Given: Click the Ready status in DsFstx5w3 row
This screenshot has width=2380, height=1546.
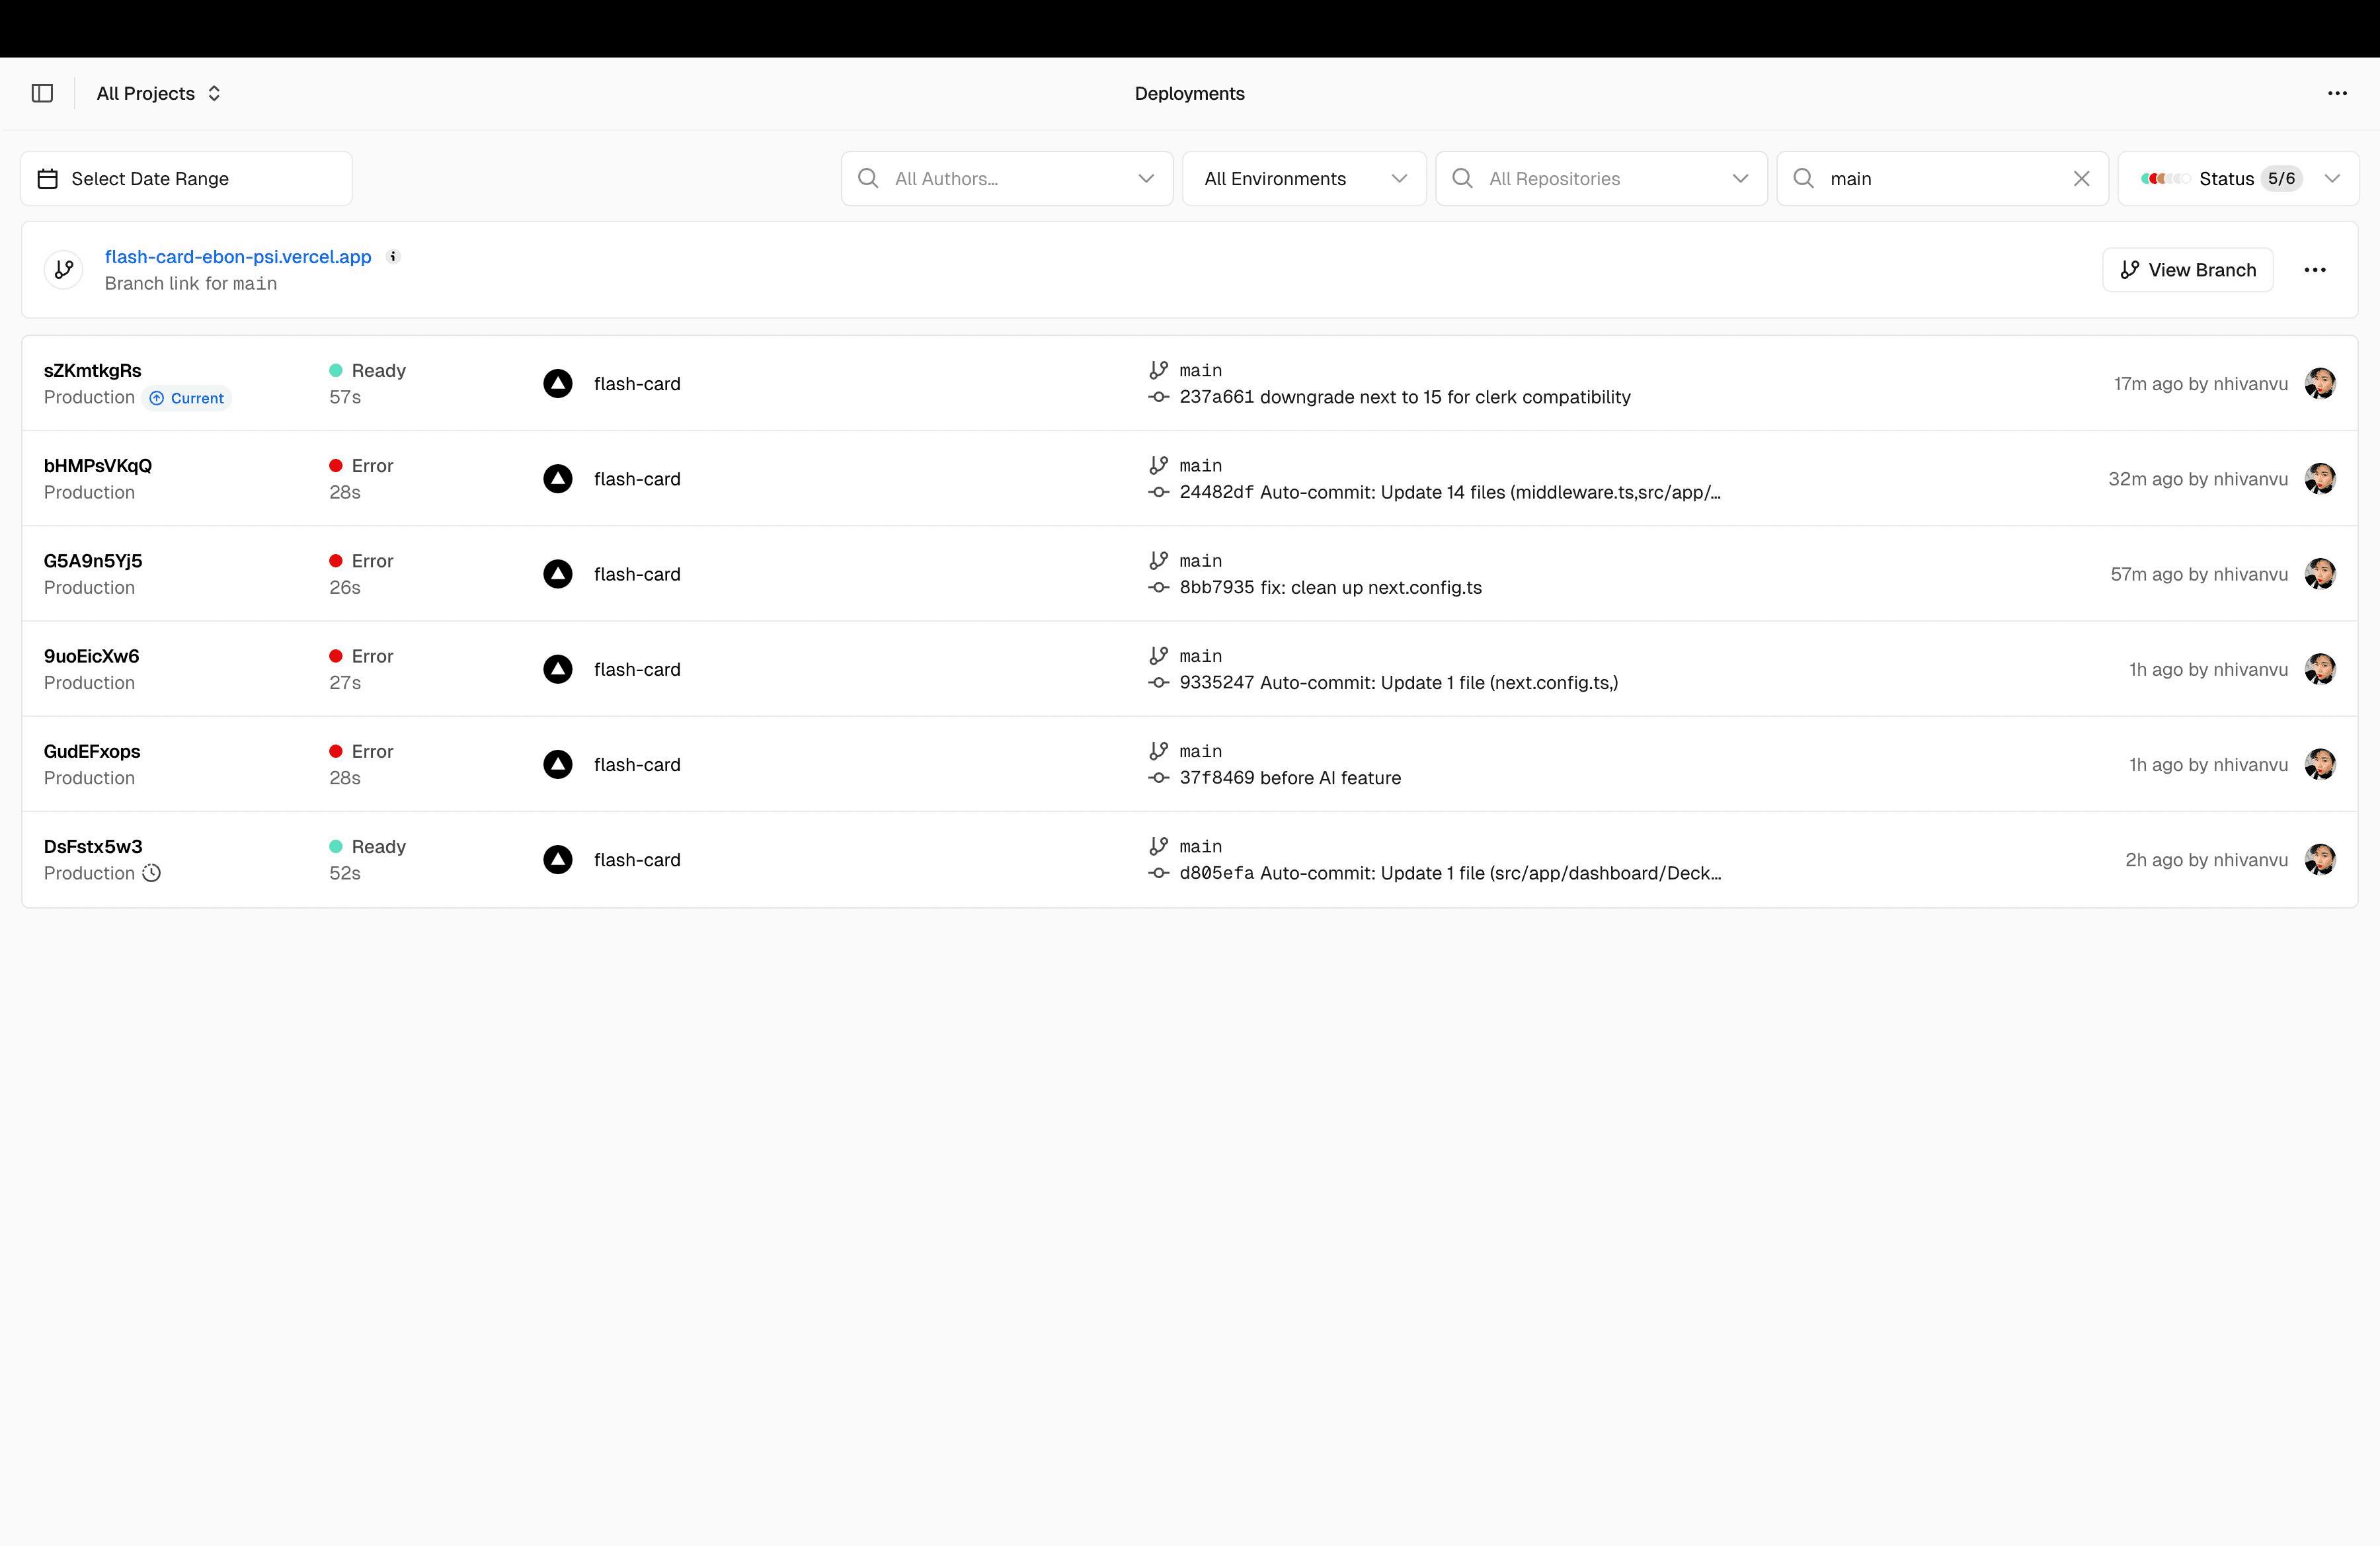Looking at the screenshot, I should point(367,847).
